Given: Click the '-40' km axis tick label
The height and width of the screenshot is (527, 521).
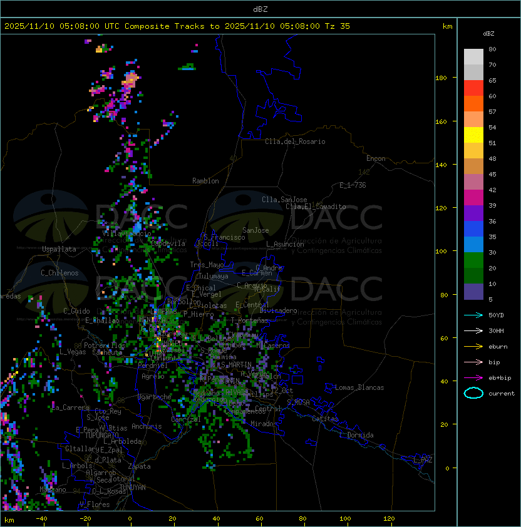Looking at the screenshot, I should pyautogui.click(x=41, y=519).
